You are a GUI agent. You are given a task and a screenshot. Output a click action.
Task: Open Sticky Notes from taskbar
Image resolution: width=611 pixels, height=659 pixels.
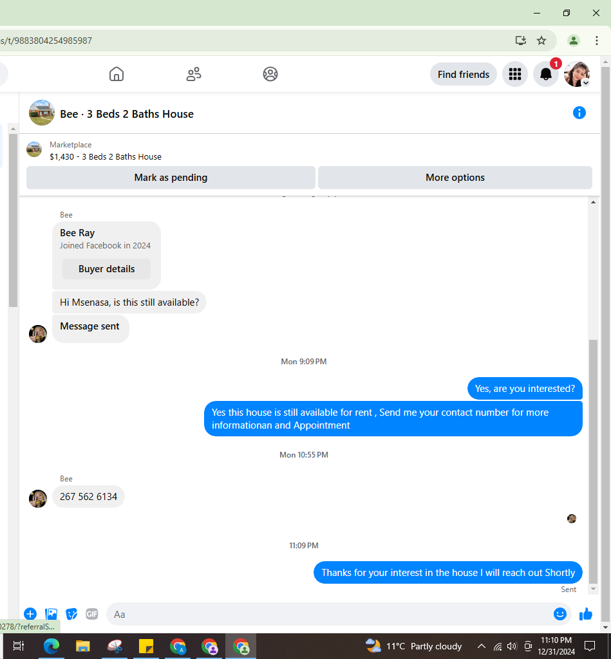[146, 646]
